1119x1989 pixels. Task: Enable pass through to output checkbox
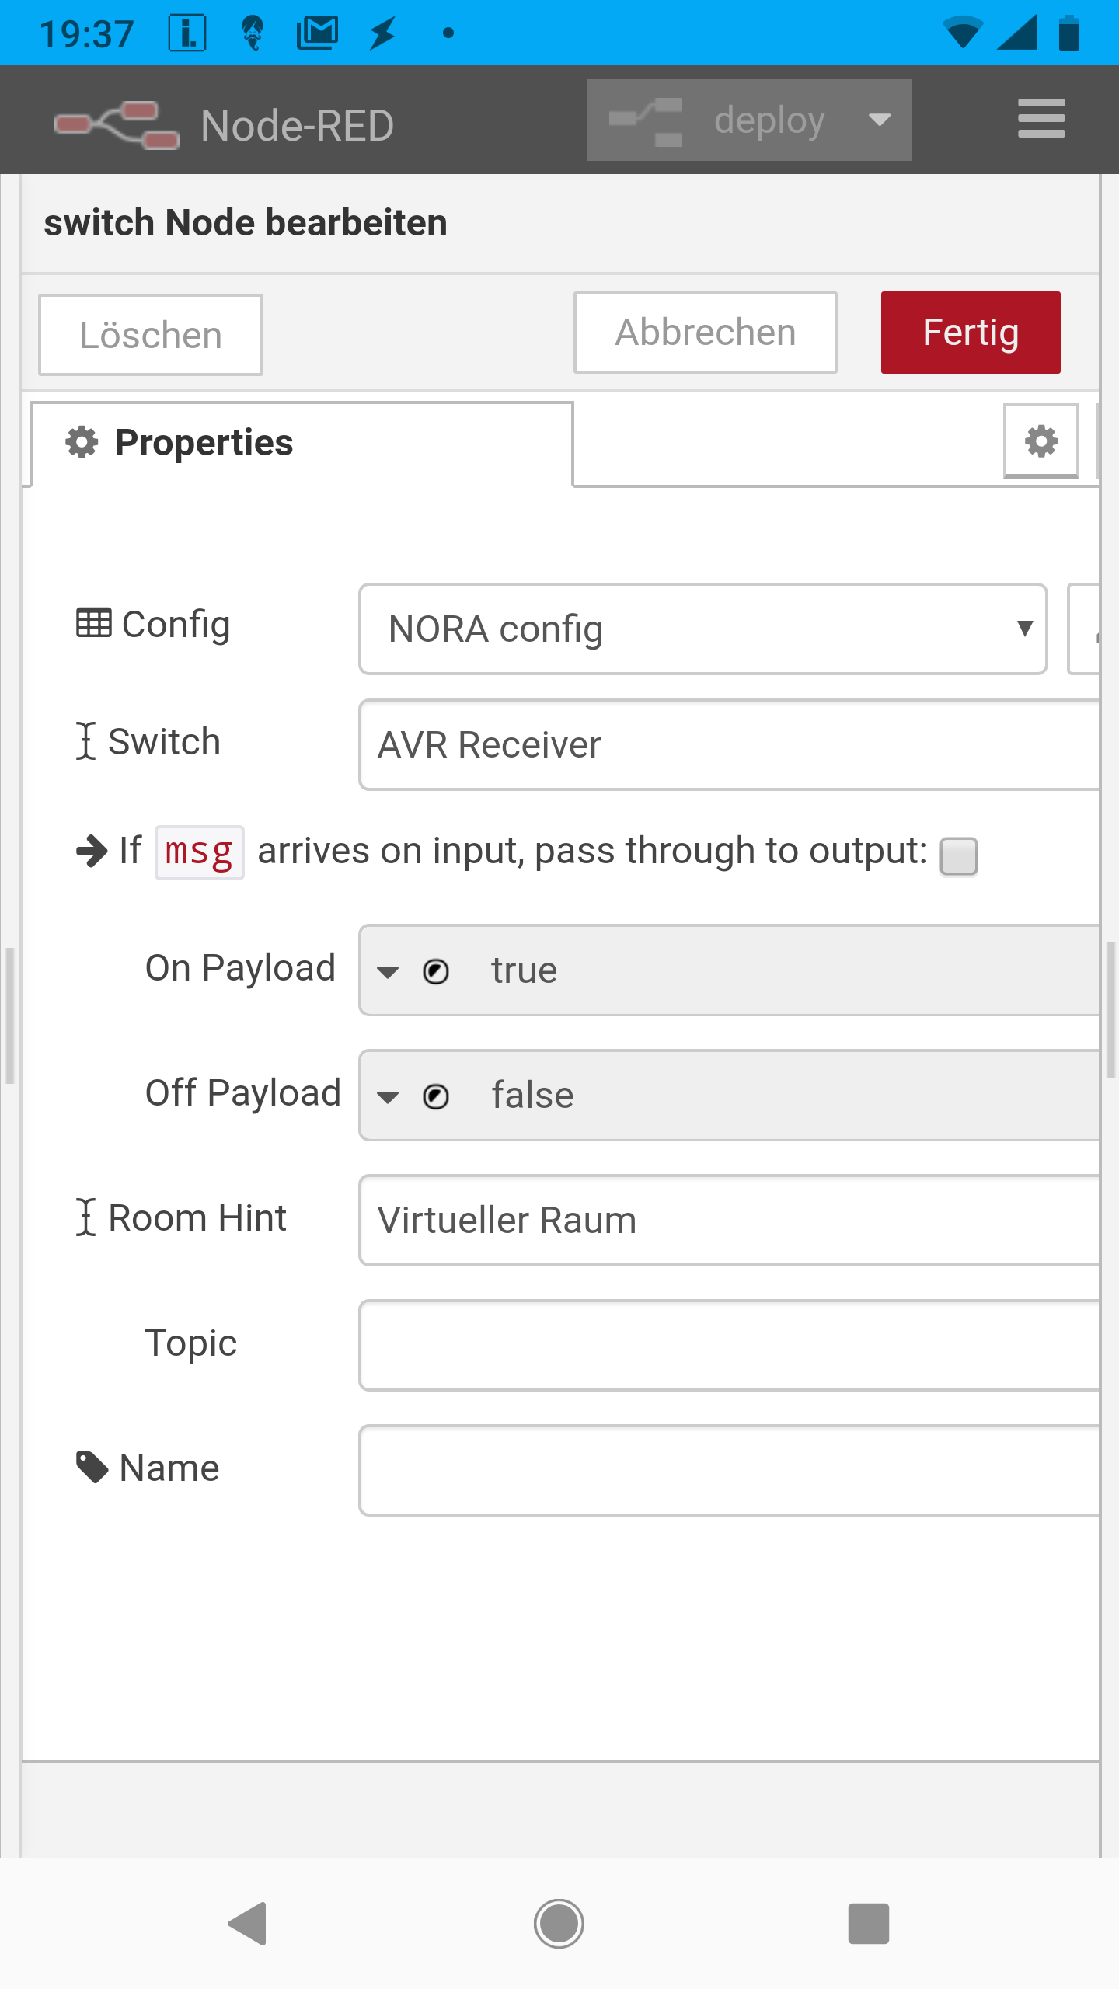[958, 856]
